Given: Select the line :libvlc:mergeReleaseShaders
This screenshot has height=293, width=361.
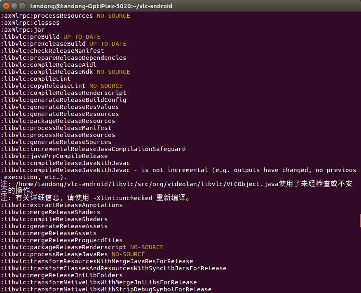Looking at the screenshot, I should click(50, 212).
